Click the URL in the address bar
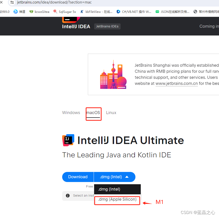 [x=54, y=2]
